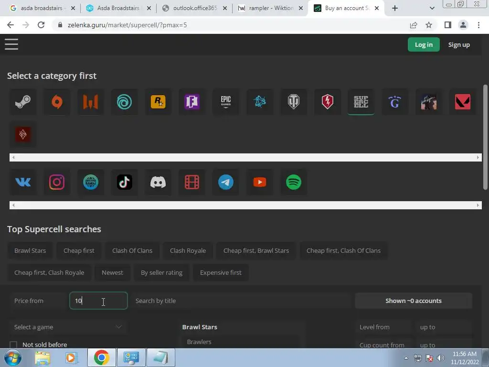
Task: Open the hamburger menu
Action: click(11, 44)
